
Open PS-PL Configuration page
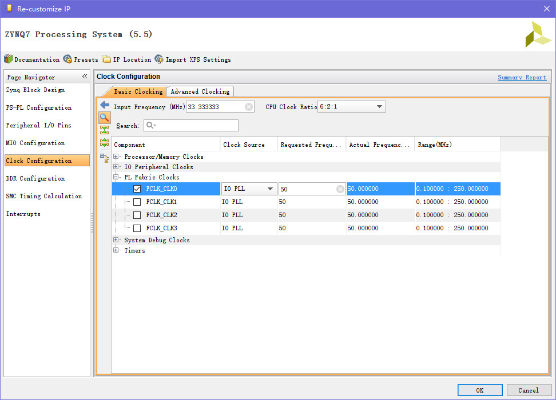(x=39, y=107)
